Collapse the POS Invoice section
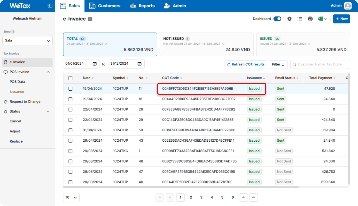The image size is (358, 206). 48,72
